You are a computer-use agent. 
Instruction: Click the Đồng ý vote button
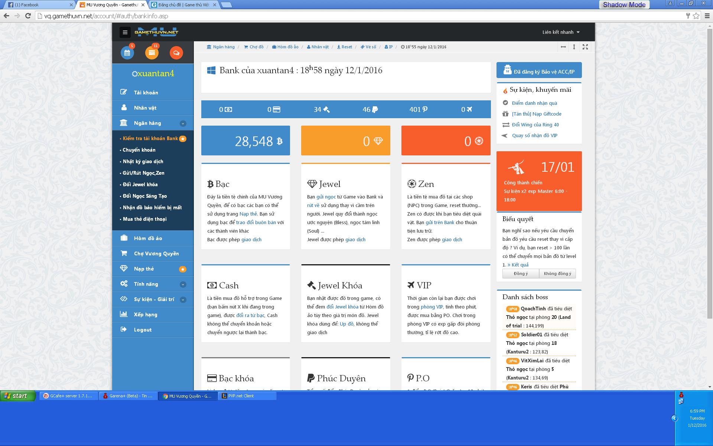pyautogui.click(x=521, y=274)
